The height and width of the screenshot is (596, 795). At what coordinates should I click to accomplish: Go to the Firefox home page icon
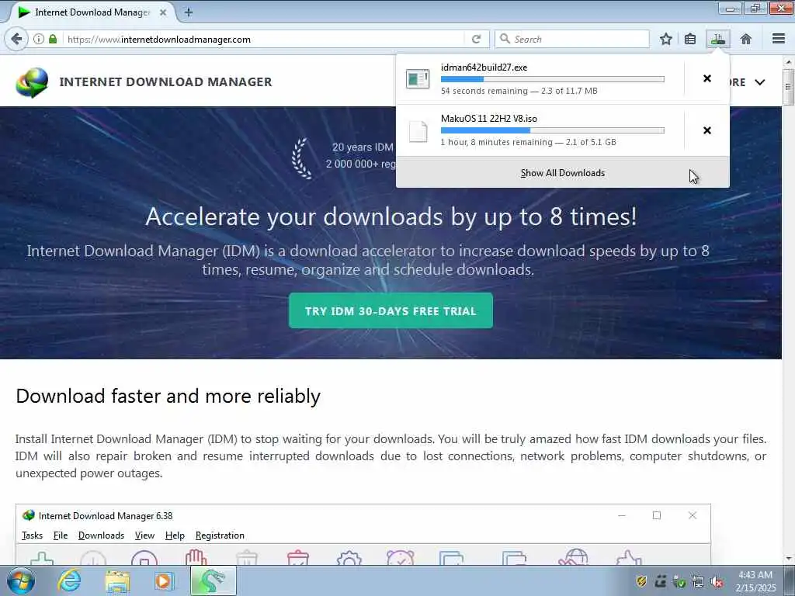click(746, 39)
